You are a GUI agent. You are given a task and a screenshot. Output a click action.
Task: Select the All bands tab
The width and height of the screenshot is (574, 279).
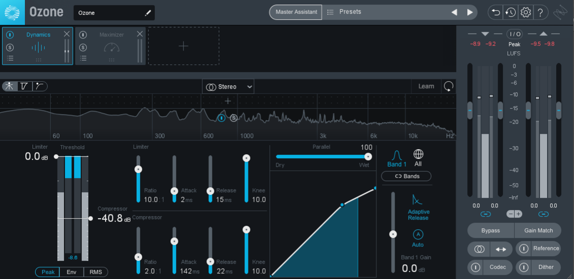[x=418, y=158]
